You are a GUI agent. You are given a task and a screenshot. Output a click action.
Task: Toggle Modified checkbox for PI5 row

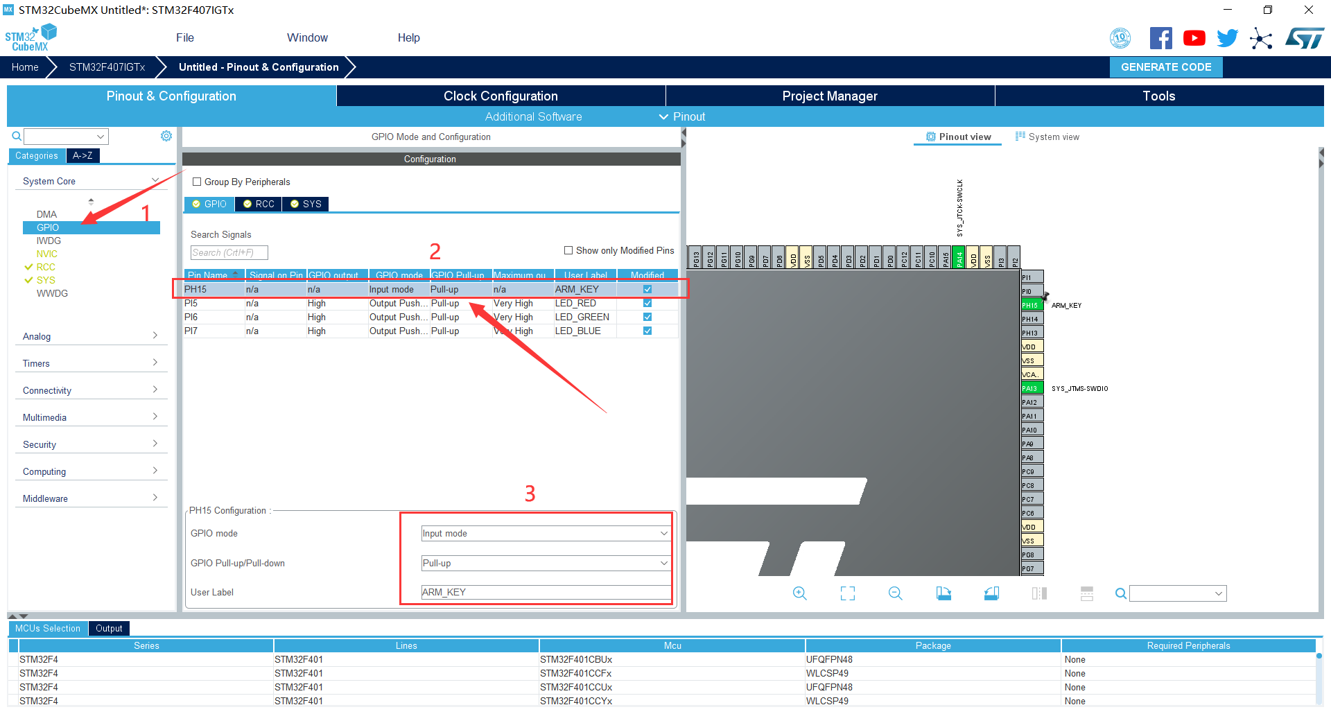[x=647, y=304]
